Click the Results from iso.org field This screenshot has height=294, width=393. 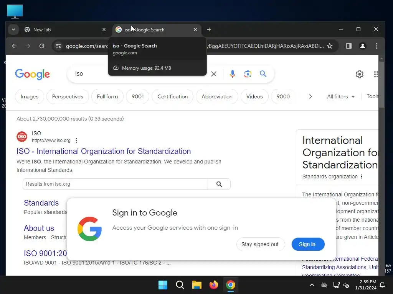(115, 184)
